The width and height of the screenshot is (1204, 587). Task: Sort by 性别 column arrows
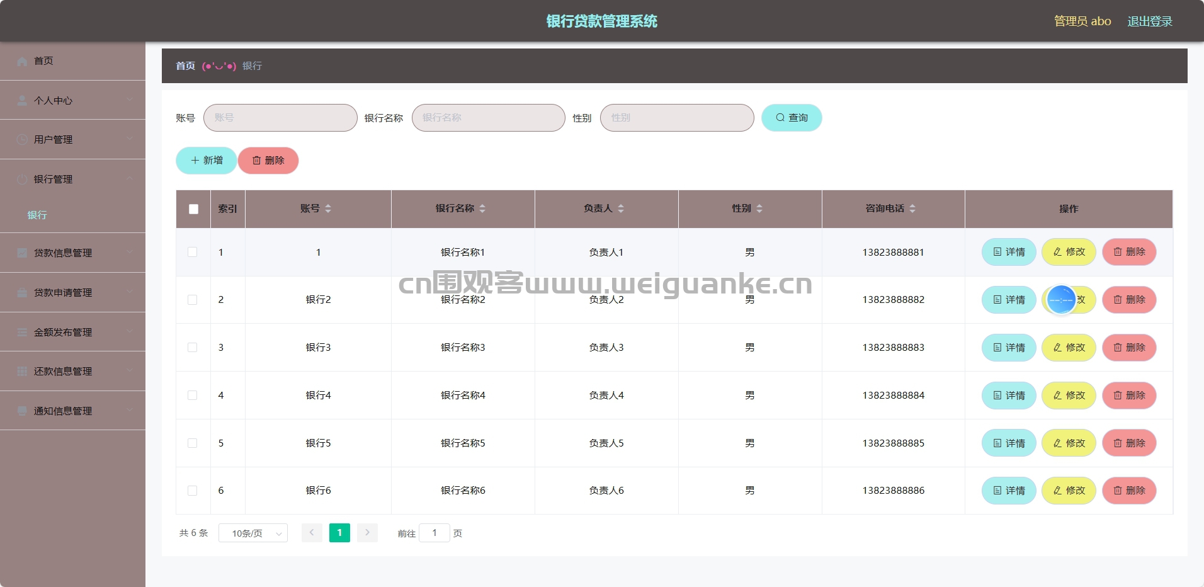pyautogui.click(x=759, y=208)
